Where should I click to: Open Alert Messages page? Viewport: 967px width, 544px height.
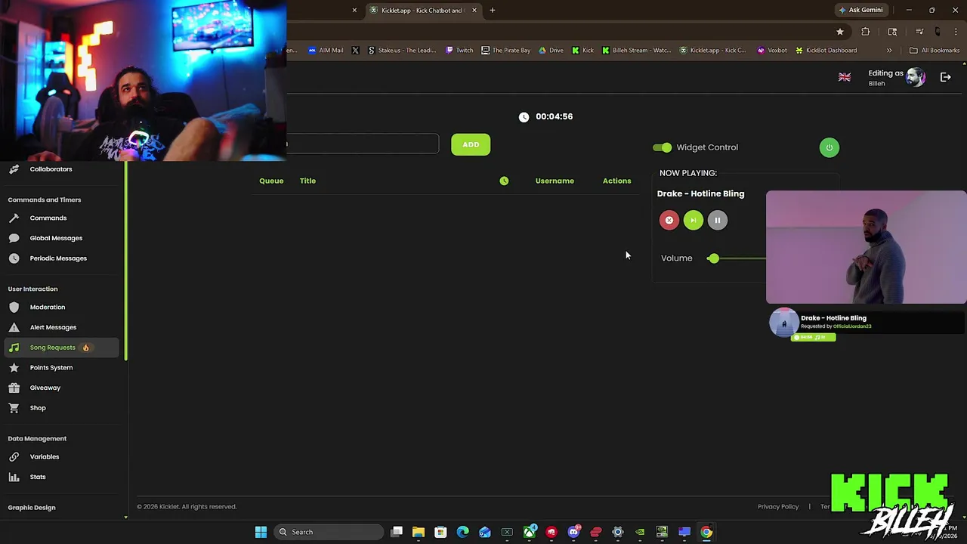[53, 327]
